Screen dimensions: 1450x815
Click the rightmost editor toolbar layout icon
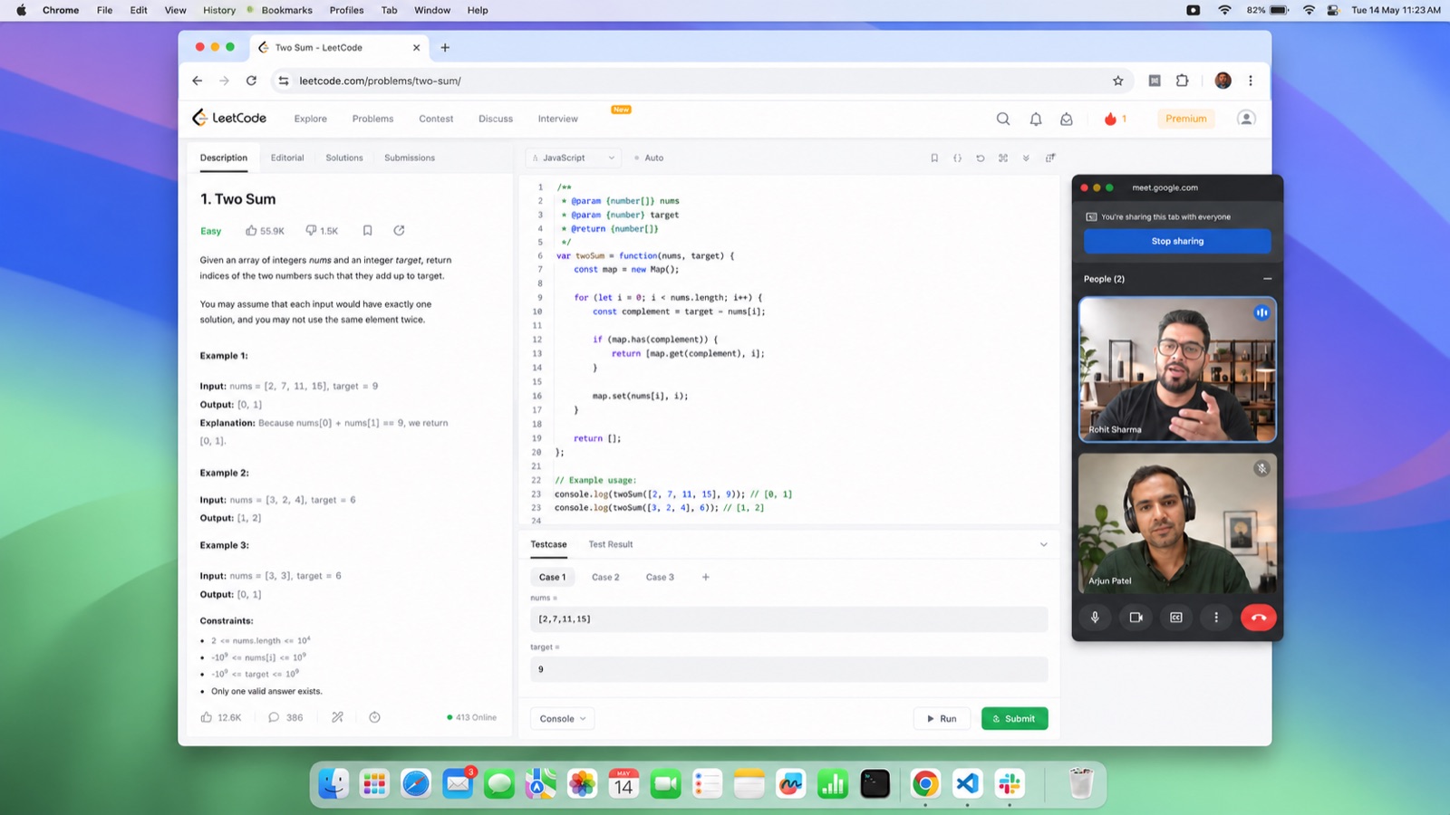(x=1050, y=158)
